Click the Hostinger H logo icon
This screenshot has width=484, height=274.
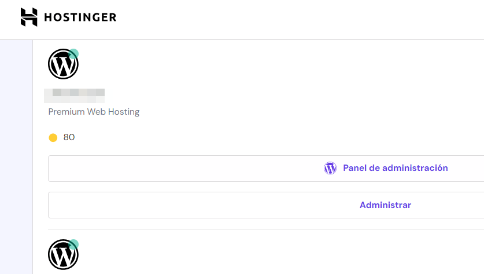29,17
